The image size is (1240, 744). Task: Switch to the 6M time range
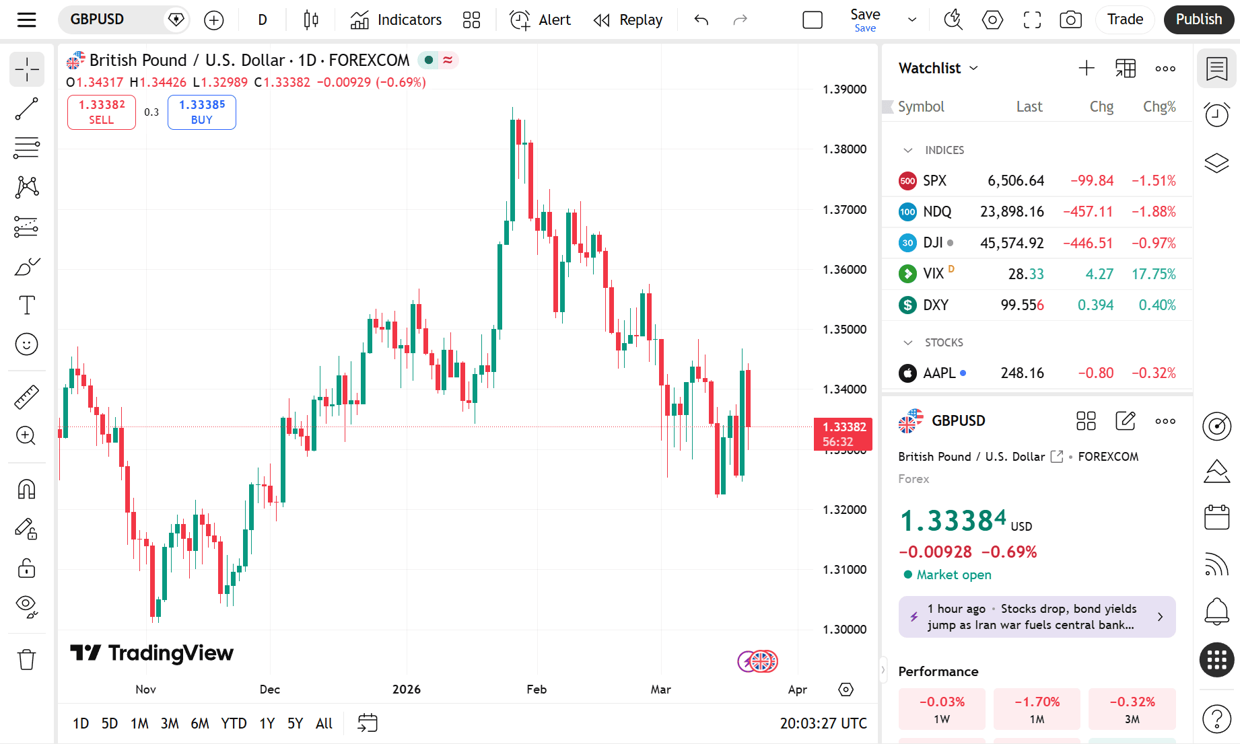[x=200, y=723]
